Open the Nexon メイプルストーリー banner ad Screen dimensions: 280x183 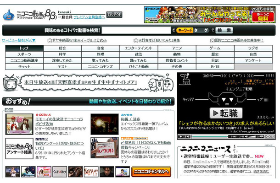click(210, 15)
